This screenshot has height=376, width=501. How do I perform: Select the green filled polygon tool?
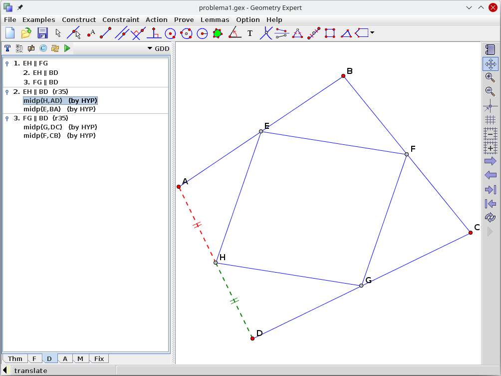pos(218,33)
